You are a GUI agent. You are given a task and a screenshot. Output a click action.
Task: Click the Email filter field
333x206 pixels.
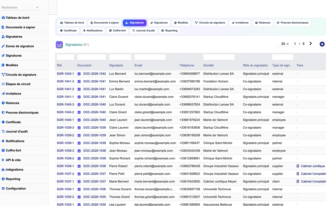150,57
